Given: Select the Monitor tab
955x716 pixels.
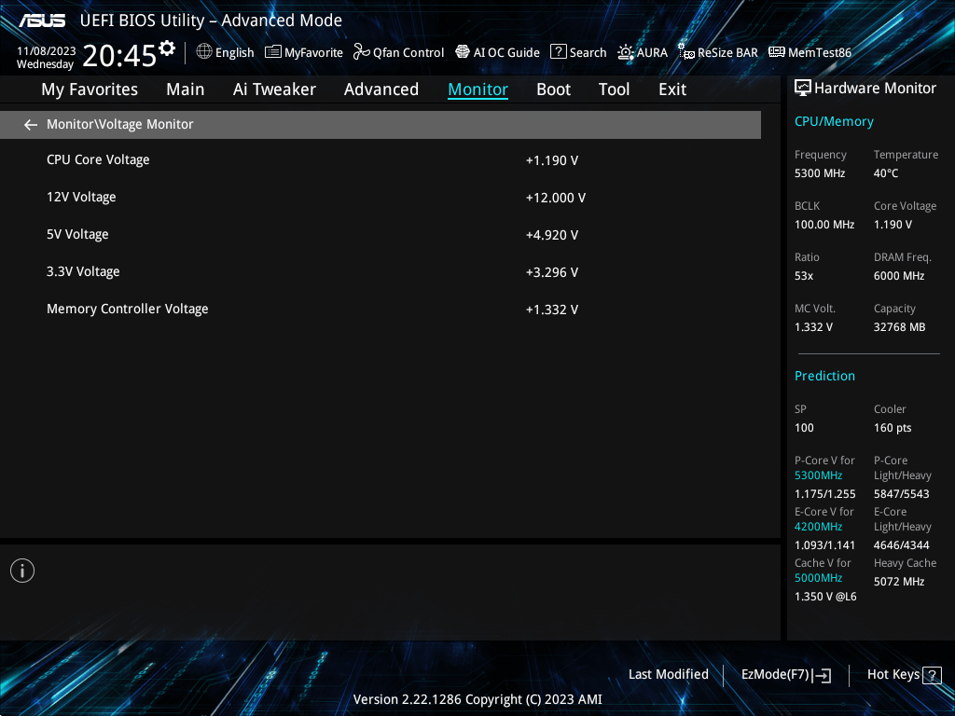Looking at the screenshot, I should [478, 89].
